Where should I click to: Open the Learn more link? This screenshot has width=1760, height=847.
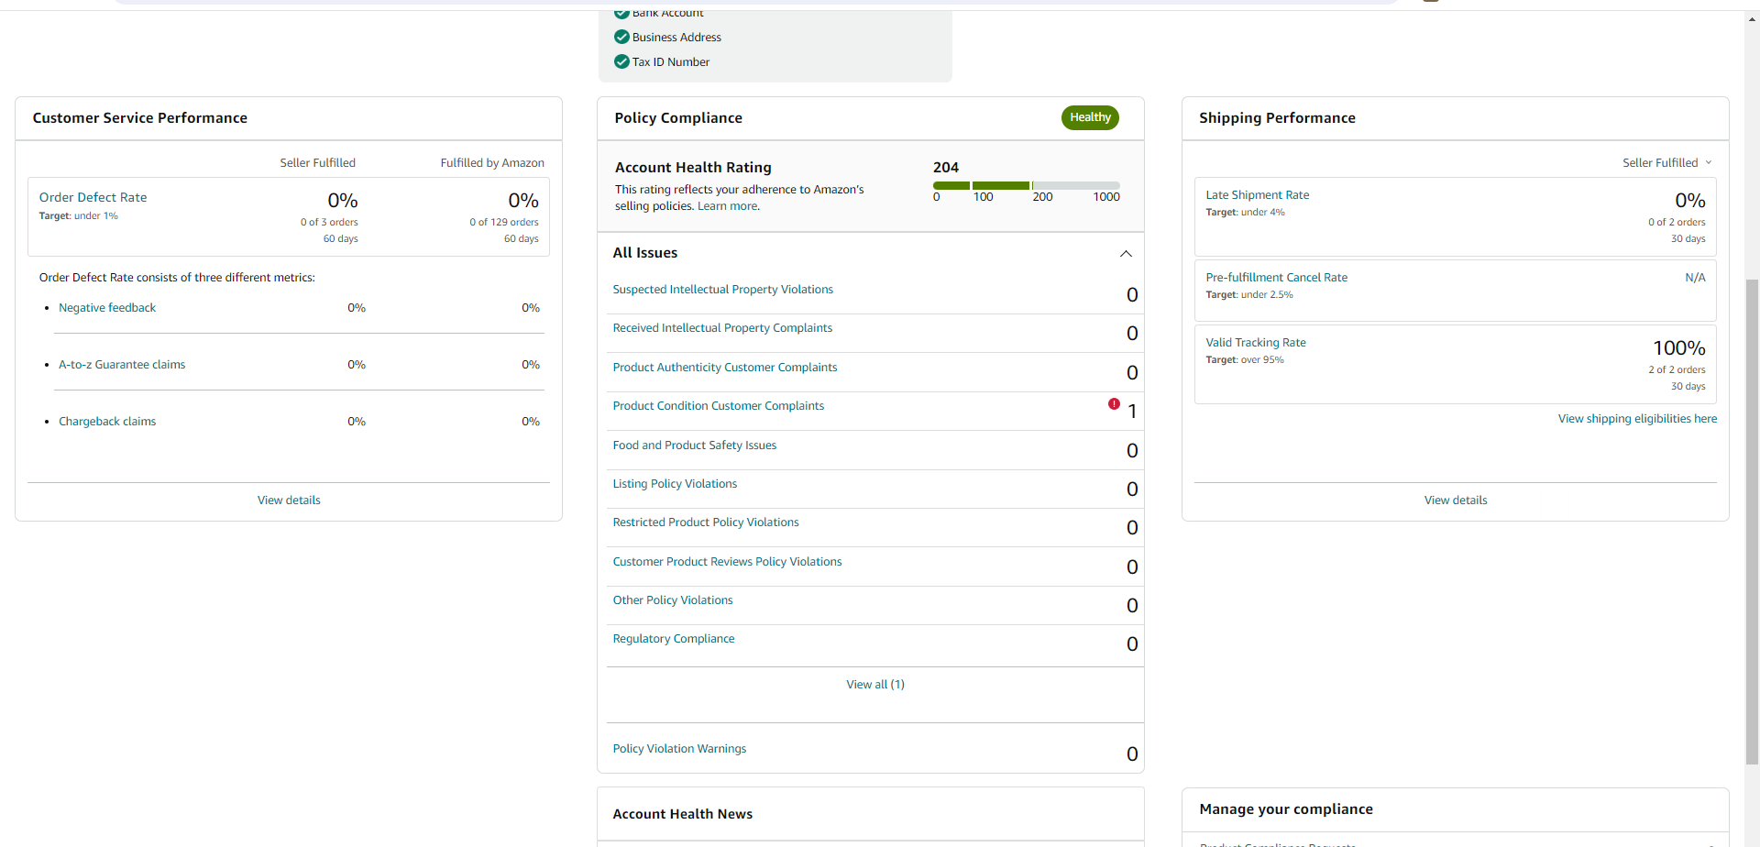(729, 206)
